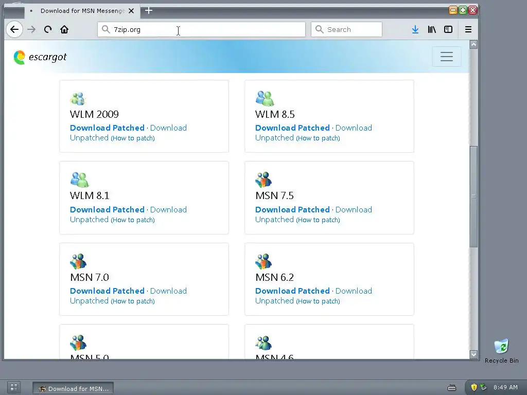The height and width of the screenshot is (395, 527).
Task: Select the Download for MSN taskbar item
Action: coord(73,389)
